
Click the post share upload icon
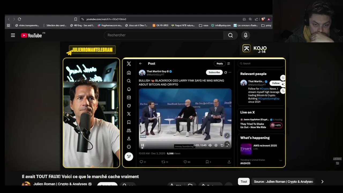[x=229, y=162]
